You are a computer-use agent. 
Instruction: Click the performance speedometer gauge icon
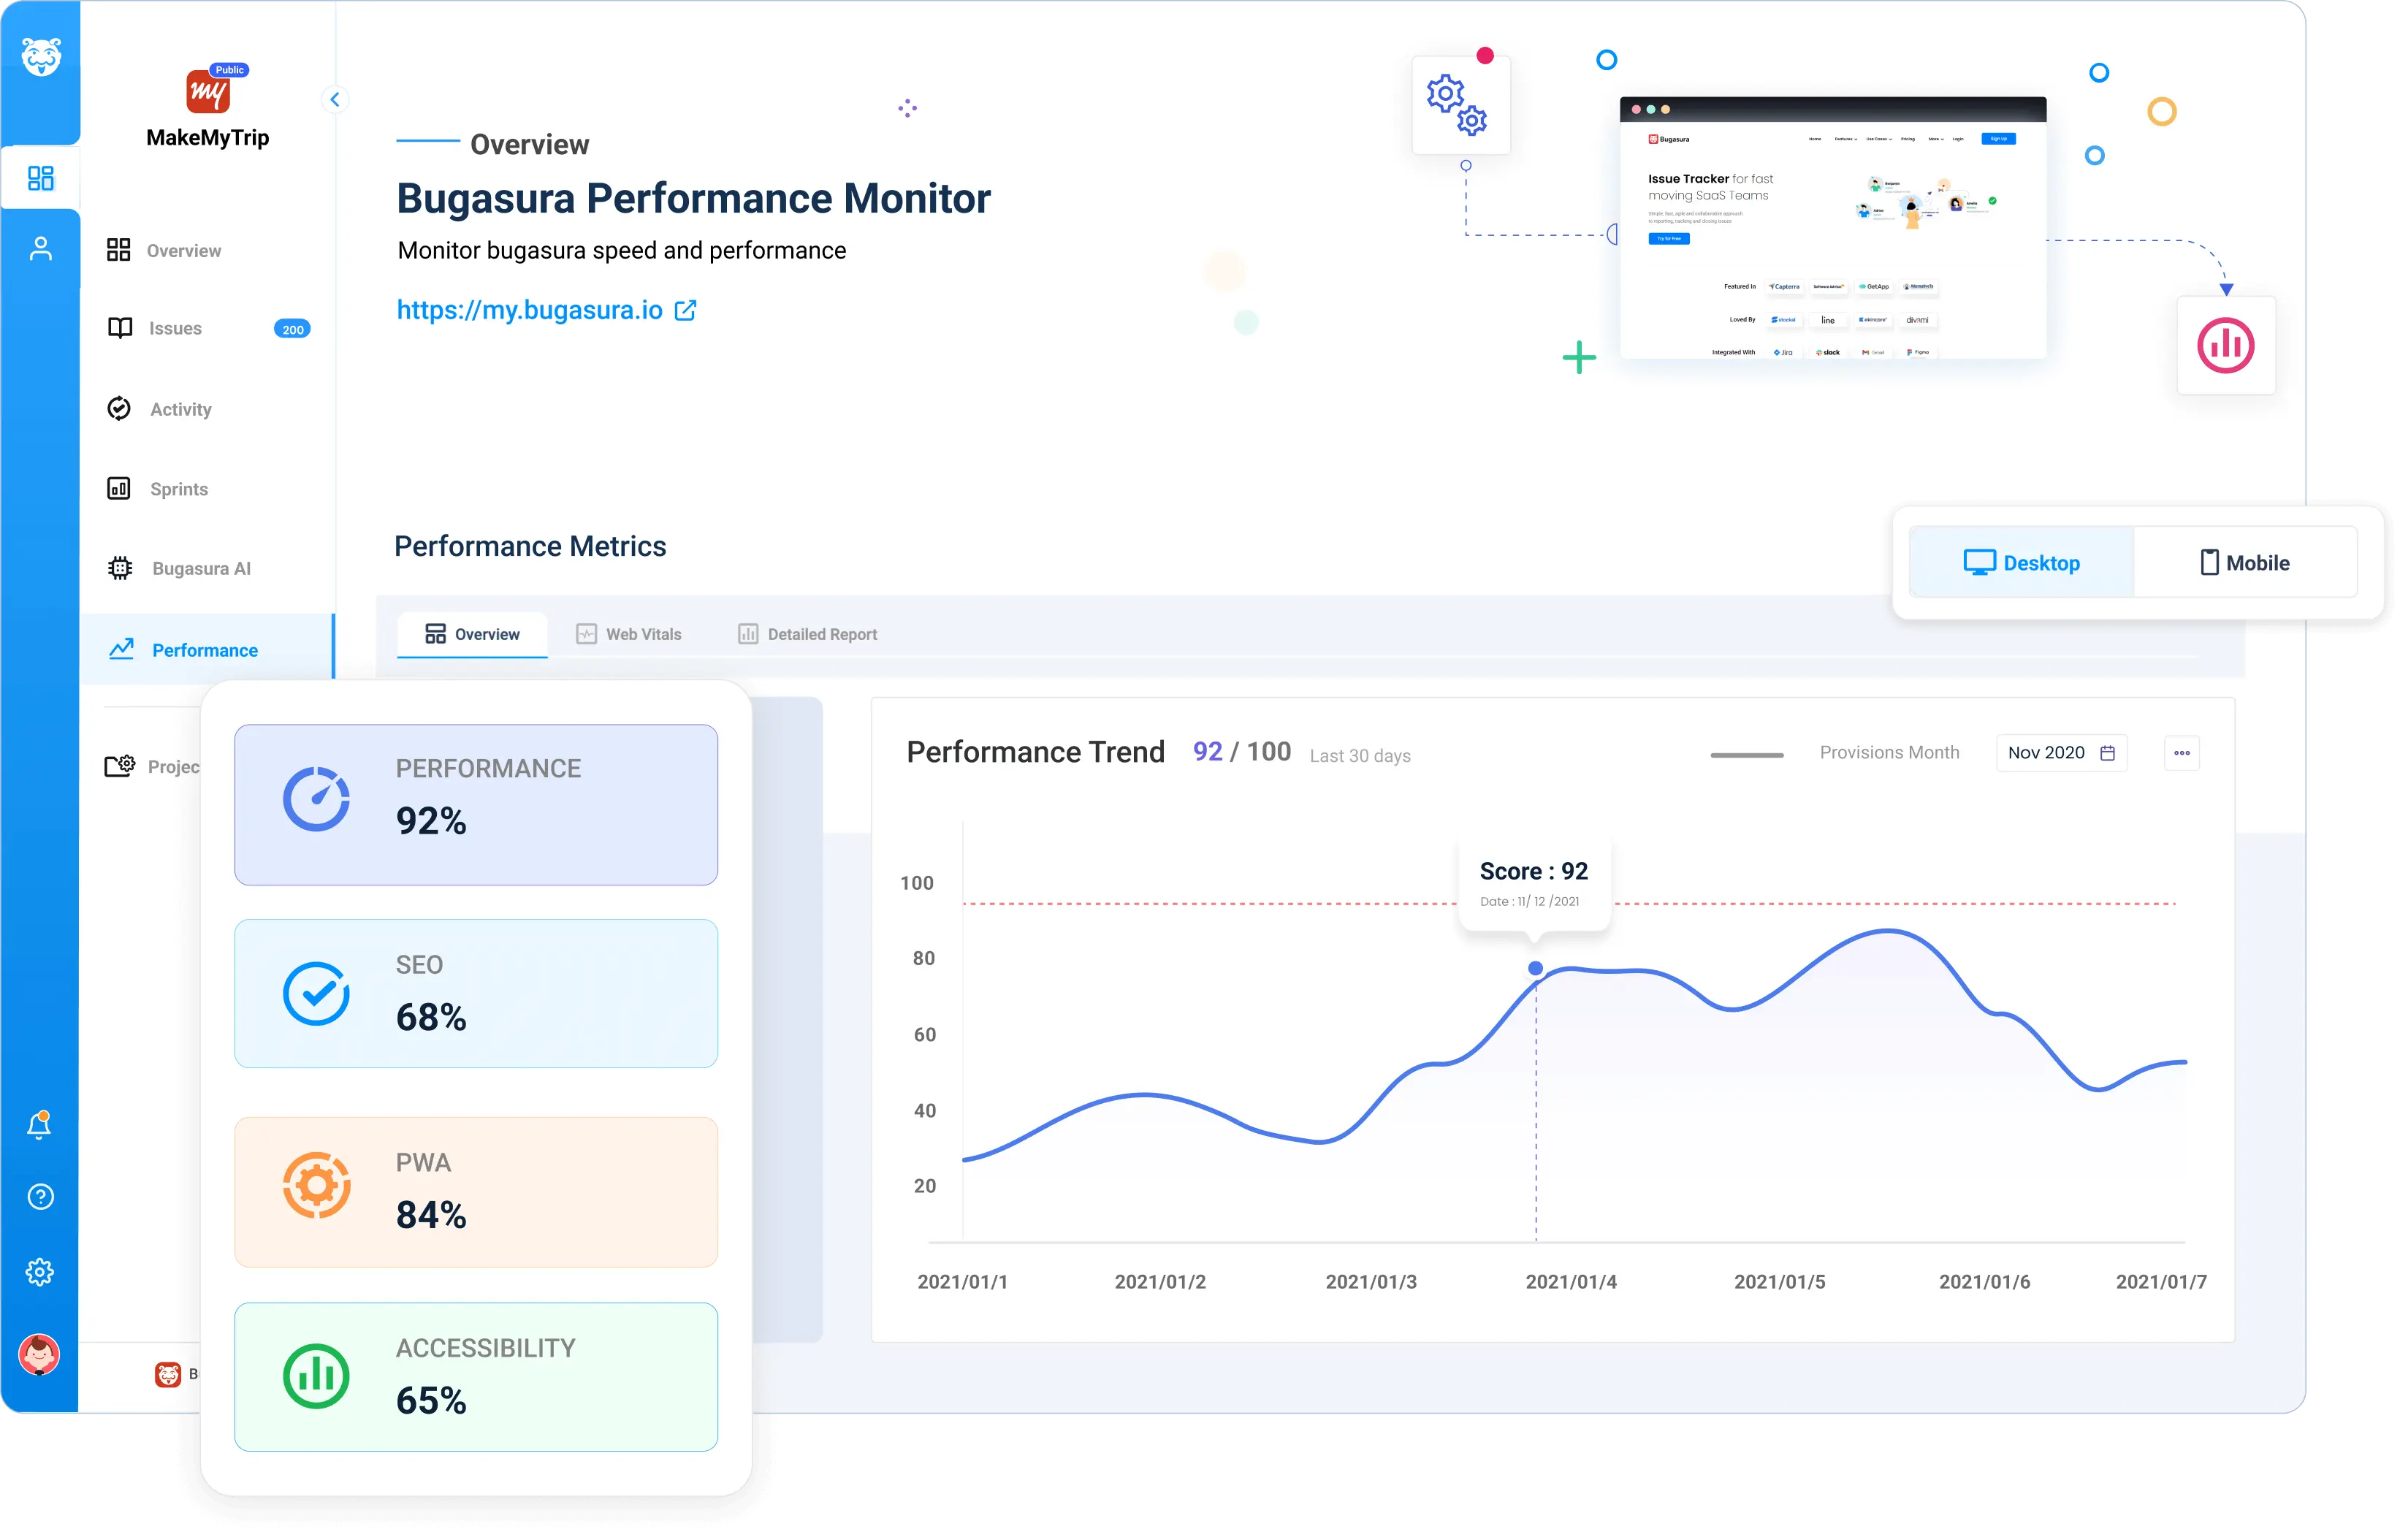316,799
